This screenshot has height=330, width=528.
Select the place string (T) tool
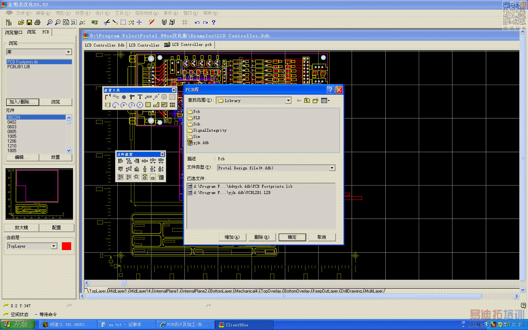pyautogui.click(x=140, y=97)
